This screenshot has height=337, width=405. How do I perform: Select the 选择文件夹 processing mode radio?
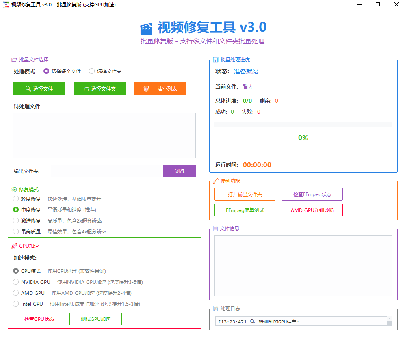92,71
